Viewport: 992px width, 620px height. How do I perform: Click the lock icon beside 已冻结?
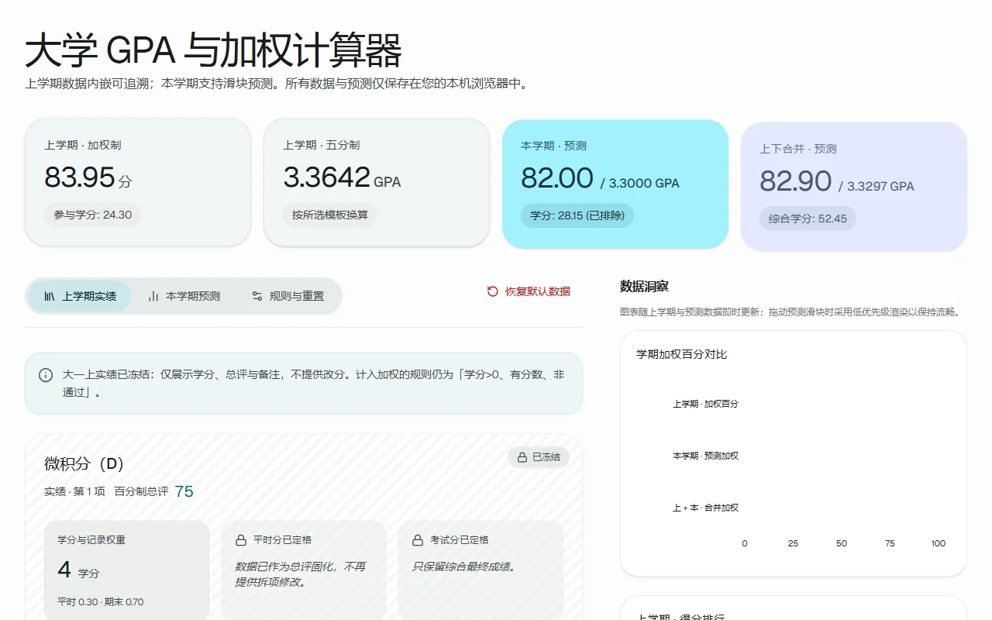pos(523,457)
